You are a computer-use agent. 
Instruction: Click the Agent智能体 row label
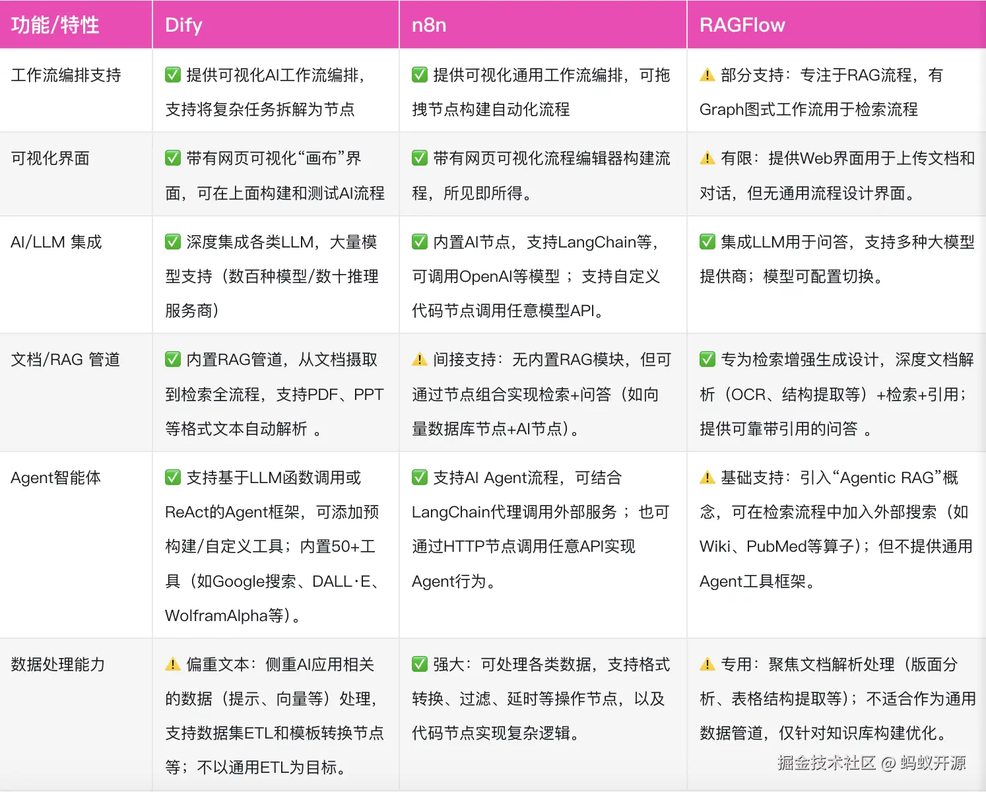click(x=56, y=478)
